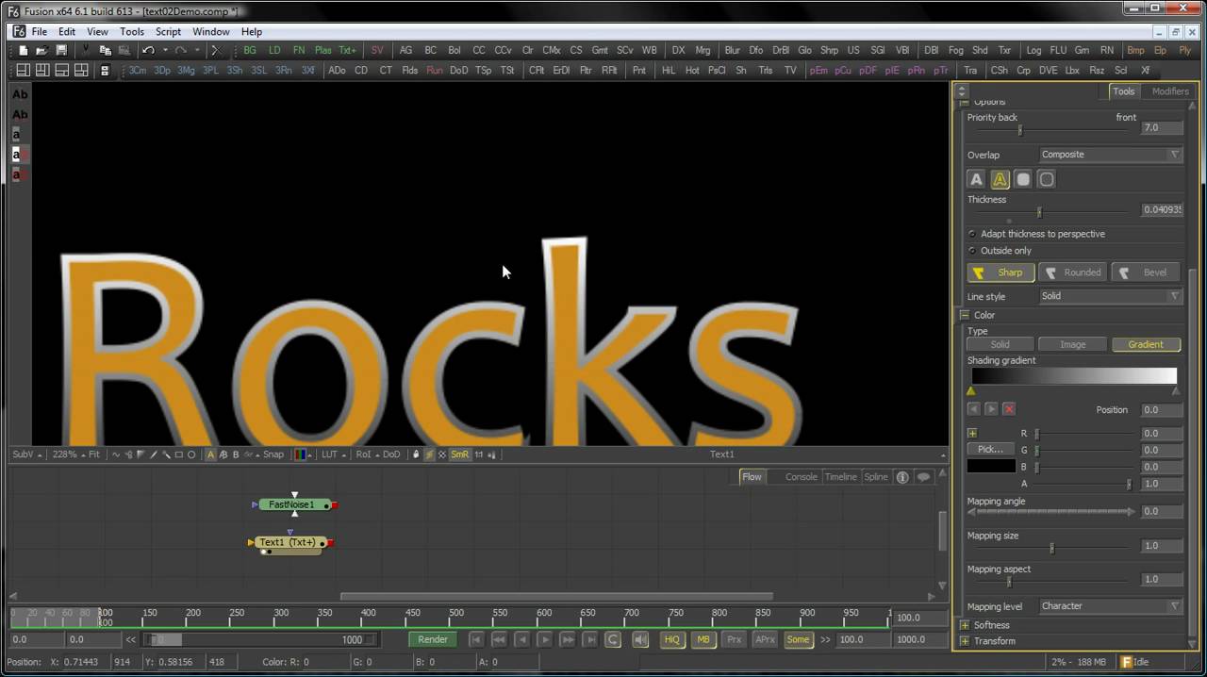This screenshot has height=677, width=1207.
Task: Click the Render button
Action: (433, 639)
